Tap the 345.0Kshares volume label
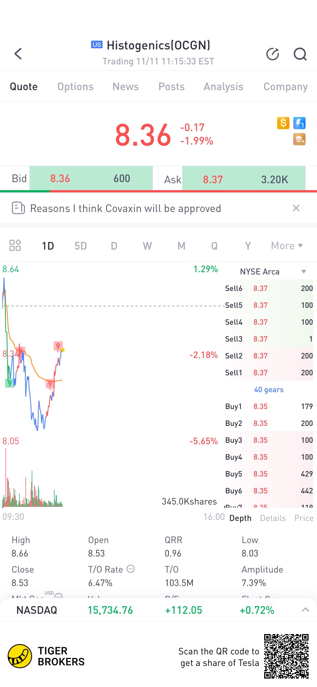317x687 pixels. click(x=189, y=501)
